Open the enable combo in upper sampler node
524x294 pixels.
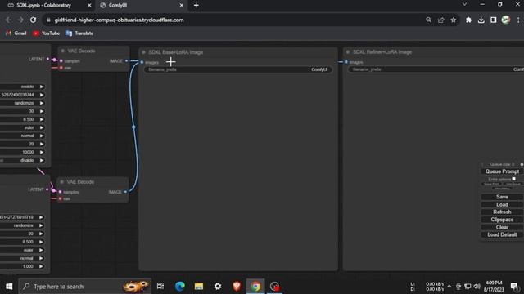click(x=22, y=87)
